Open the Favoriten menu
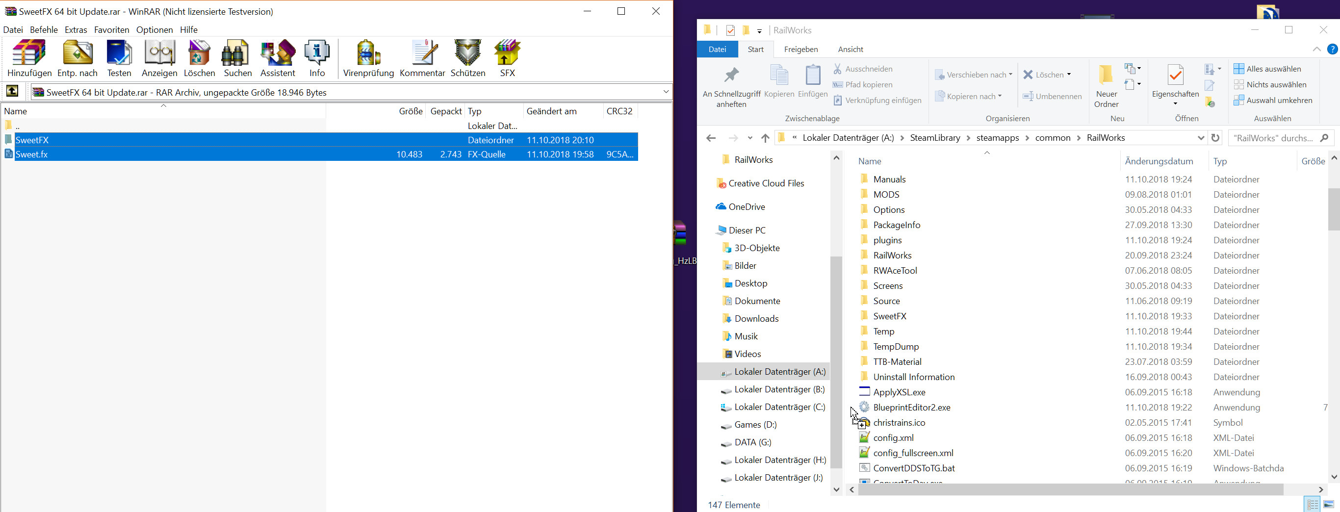 (112, 29)
